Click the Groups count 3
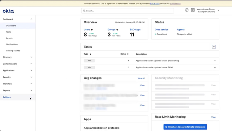The image size is (232, 131). pos(109,35)
